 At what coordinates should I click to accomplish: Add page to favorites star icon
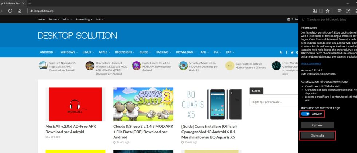click(327, 11)
